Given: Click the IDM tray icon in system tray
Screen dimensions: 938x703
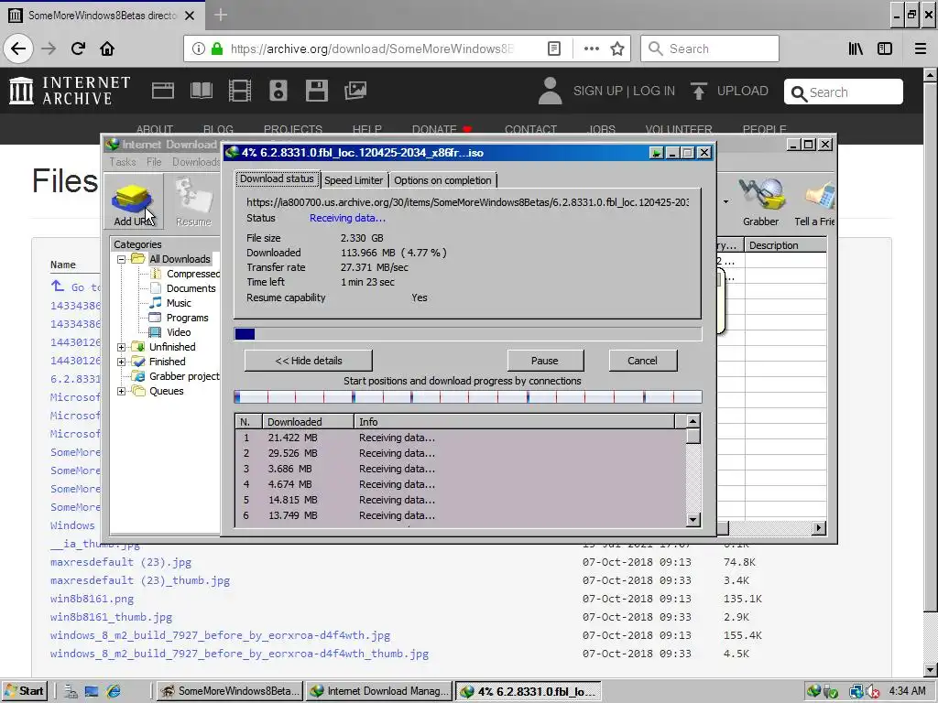Looking at the screenshot, I should point(813,692).
